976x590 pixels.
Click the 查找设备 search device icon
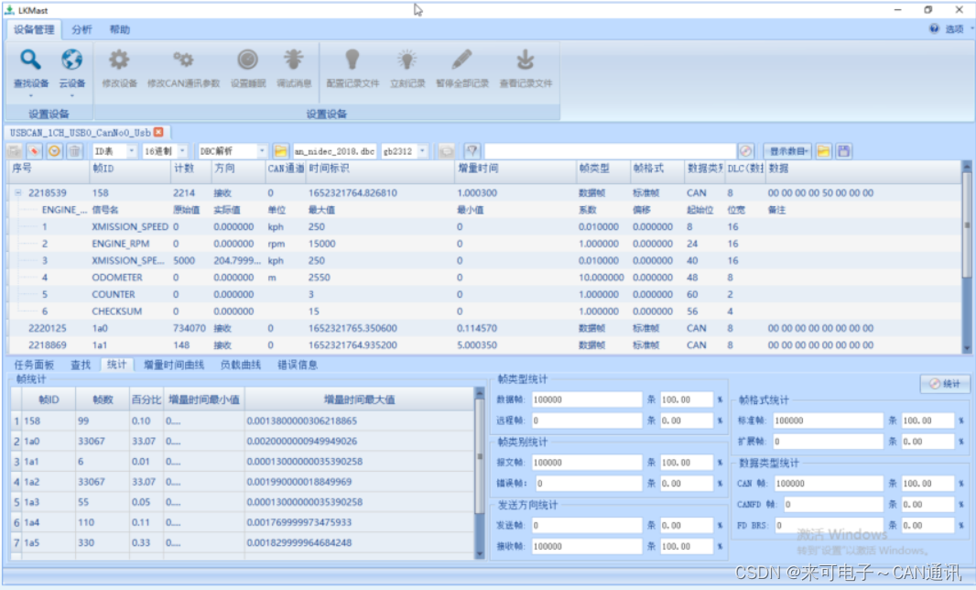pos(30,60)
